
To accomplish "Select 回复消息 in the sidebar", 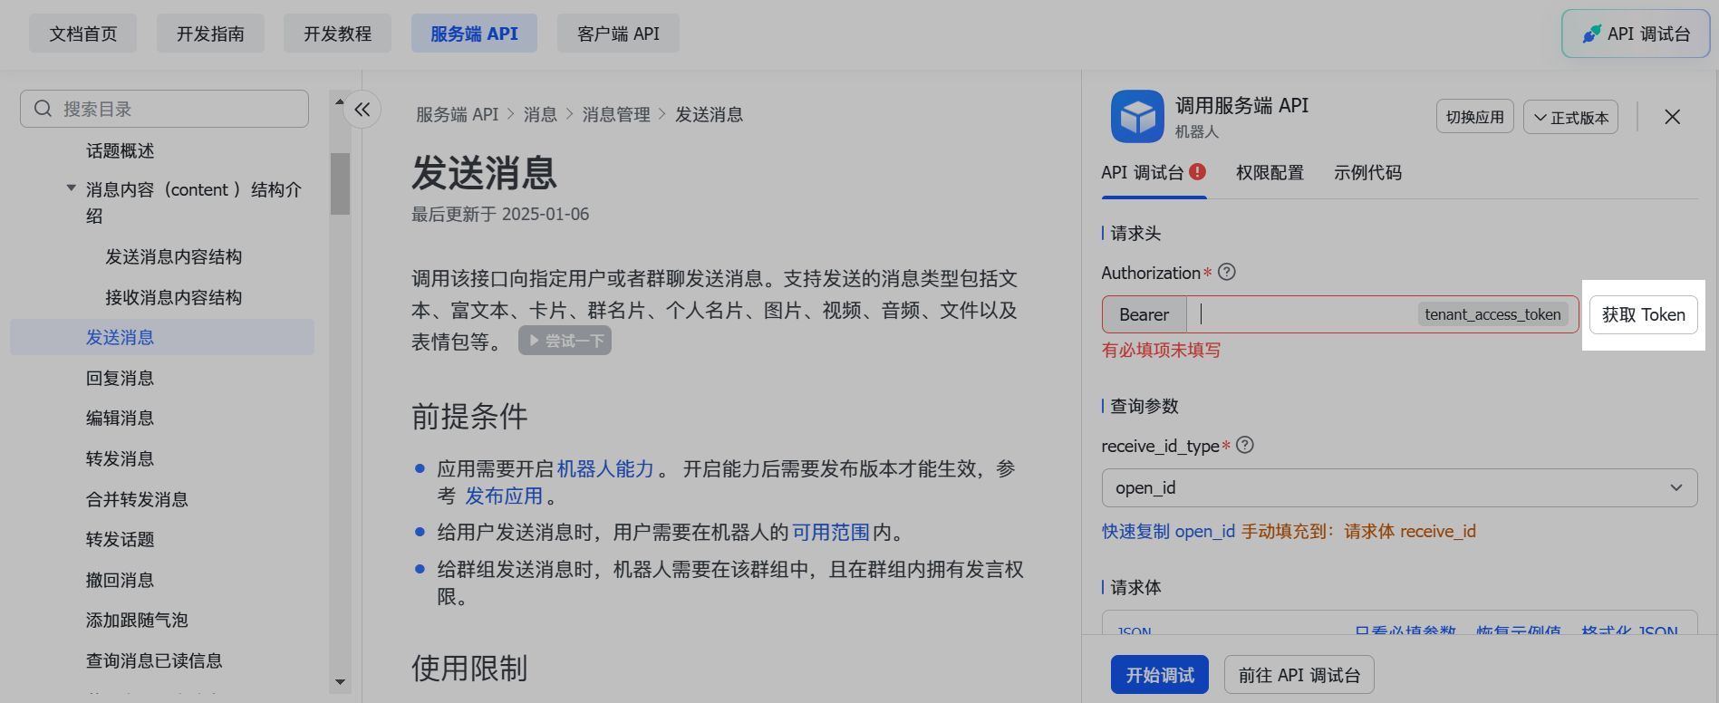I will point(120,378).
